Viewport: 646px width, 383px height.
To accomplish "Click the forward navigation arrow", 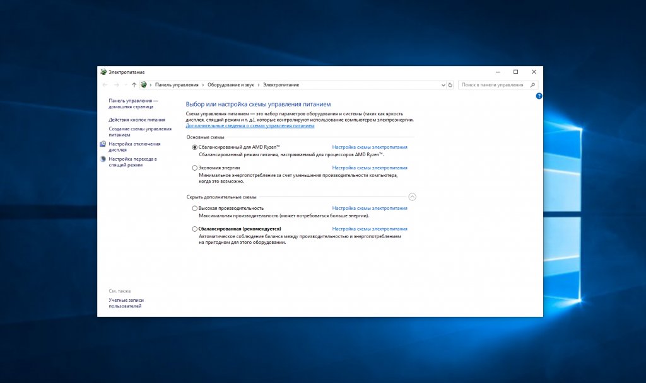I will point(117,85).
